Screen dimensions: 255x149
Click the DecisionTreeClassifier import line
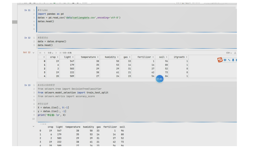click(x=70, y=89)
